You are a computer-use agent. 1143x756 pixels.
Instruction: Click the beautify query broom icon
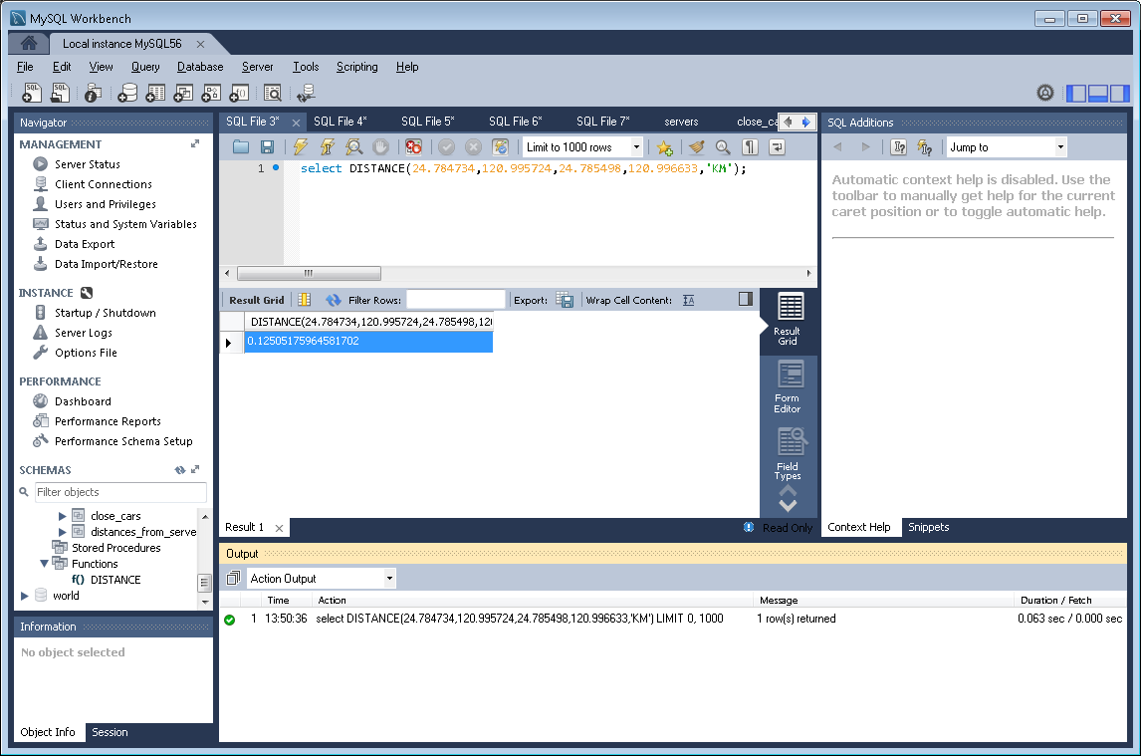pos(697,147)
